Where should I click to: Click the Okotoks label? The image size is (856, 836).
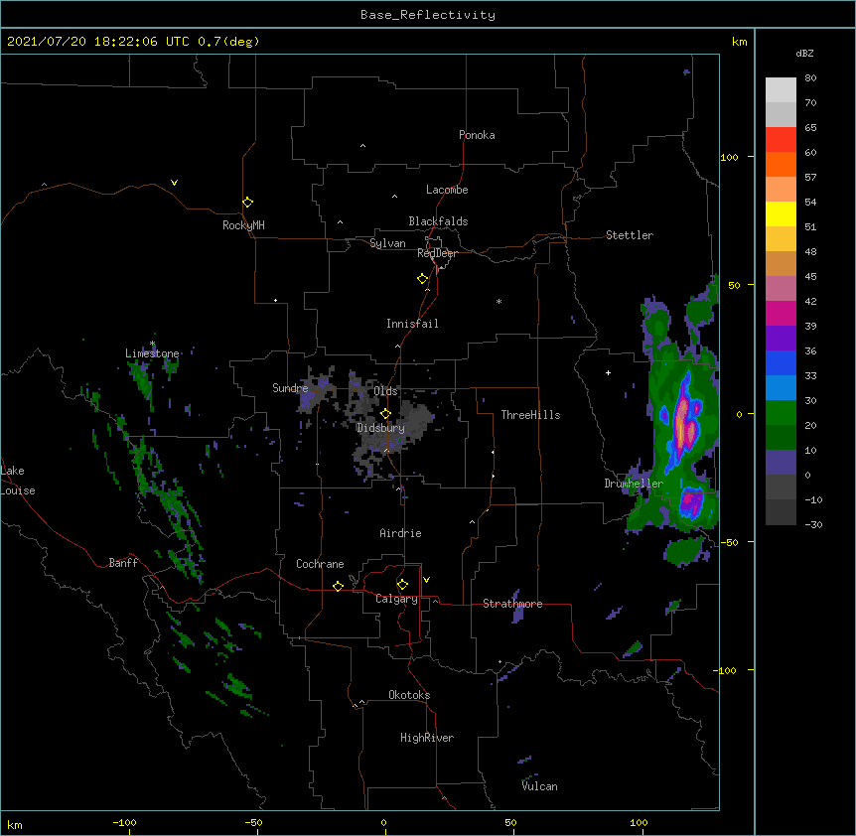point(409,695)
